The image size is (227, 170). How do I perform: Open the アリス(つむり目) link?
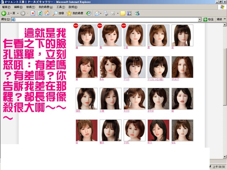point(155,79)
